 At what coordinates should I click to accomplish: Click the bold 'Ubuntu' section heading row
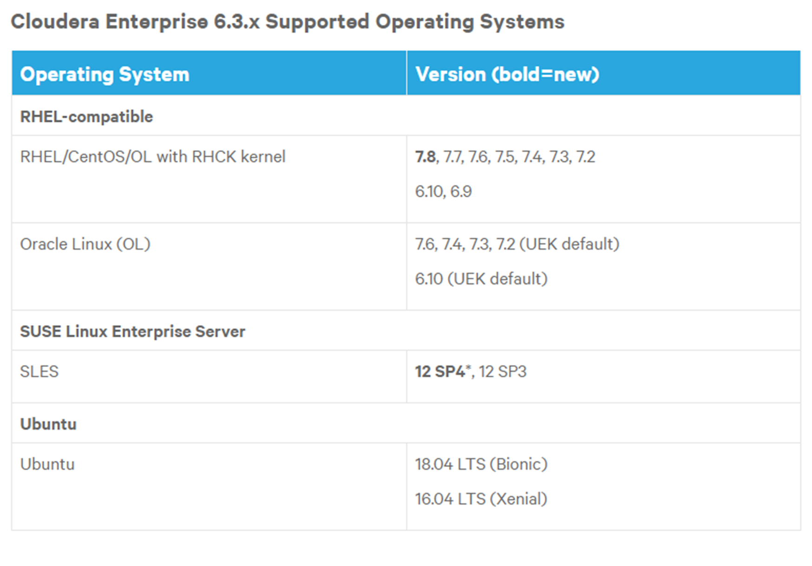point(406,423)
